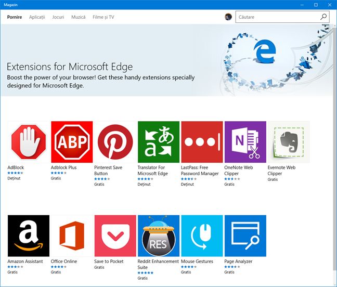The height and width of the screenshot is (287, 337).
Task: Click the Page Analyzer title
Action: (x=238, y=262)
